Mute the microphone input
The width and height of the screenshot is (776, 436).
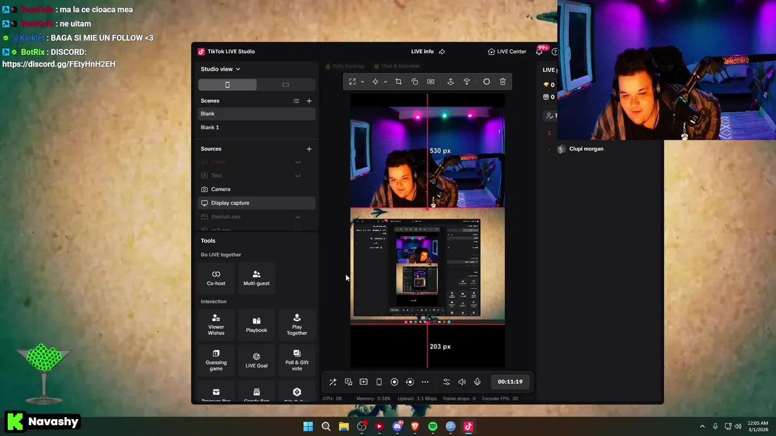[x=477, y=382]
